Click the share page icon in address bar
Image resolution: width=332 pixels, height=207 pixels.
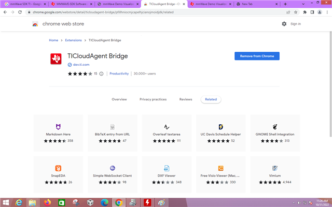288,12
